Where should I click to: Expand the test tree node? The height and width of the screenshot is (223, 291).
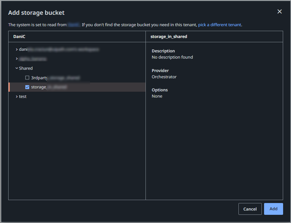[17, 96]
